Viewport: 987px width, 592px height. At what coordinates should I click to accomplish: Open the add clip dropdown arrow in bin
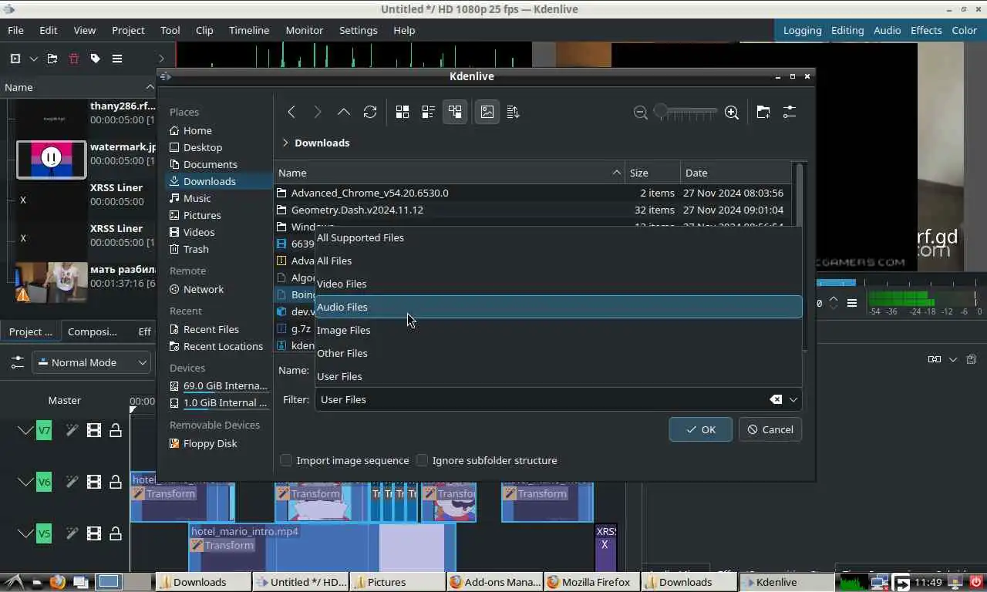pos(33,59)
